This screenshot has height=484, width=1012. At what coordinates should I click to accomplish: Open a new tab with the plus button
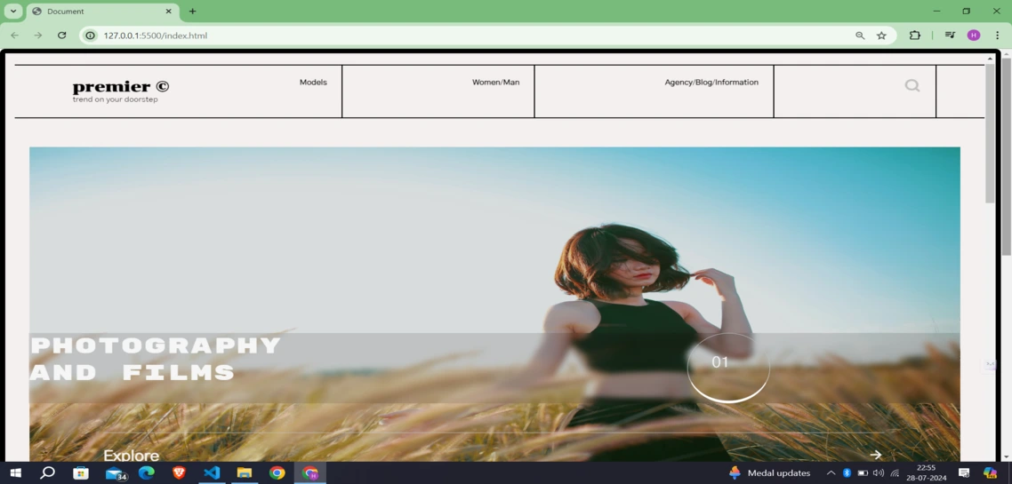(192, 12)
